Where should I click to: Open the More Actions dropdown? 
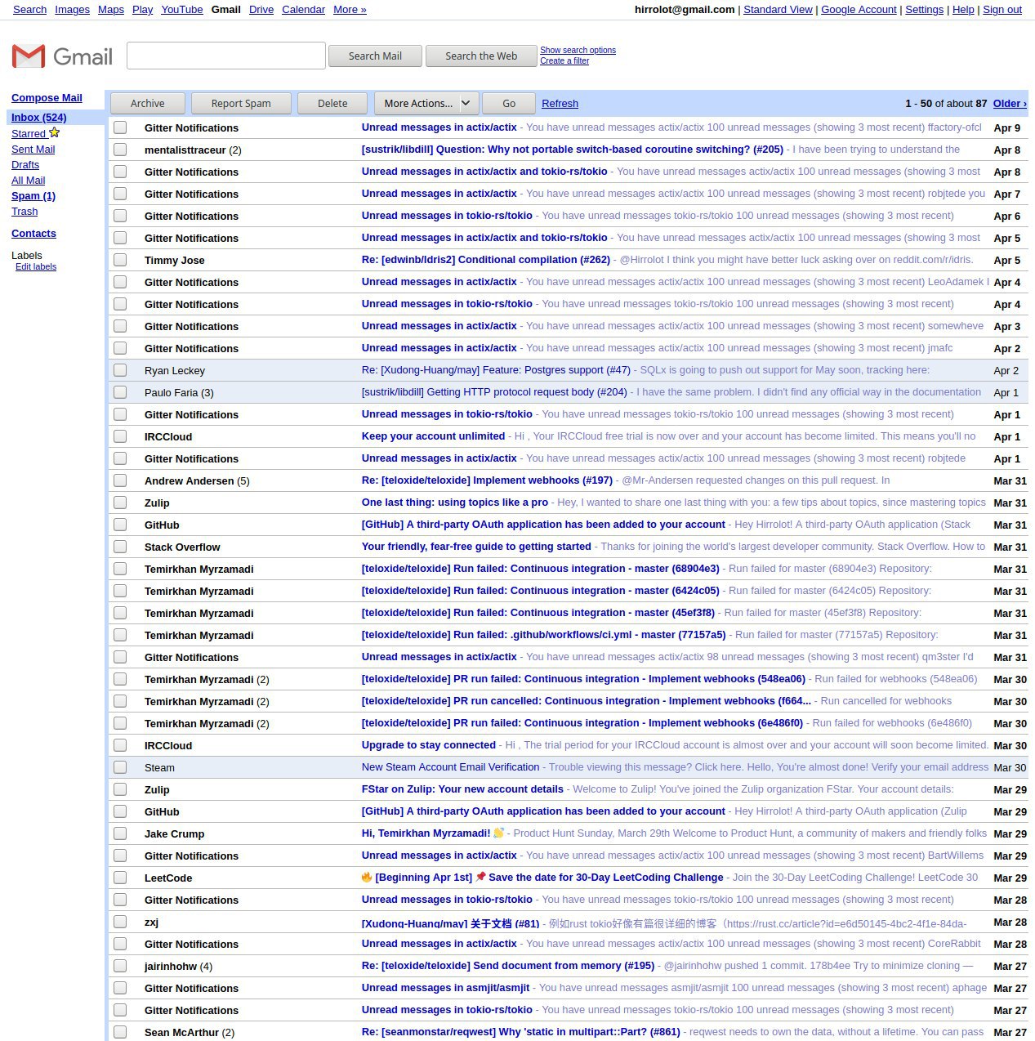tap(426, 104)
